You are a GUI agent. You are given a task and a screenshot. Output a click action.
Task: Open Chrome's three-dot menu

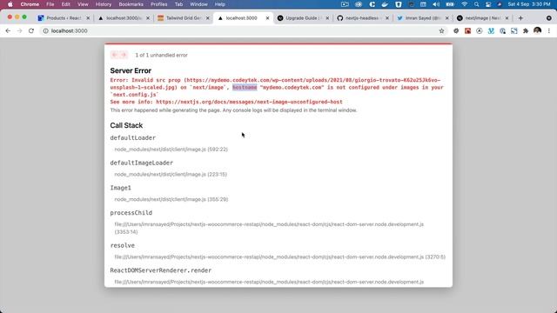[549, 31]
